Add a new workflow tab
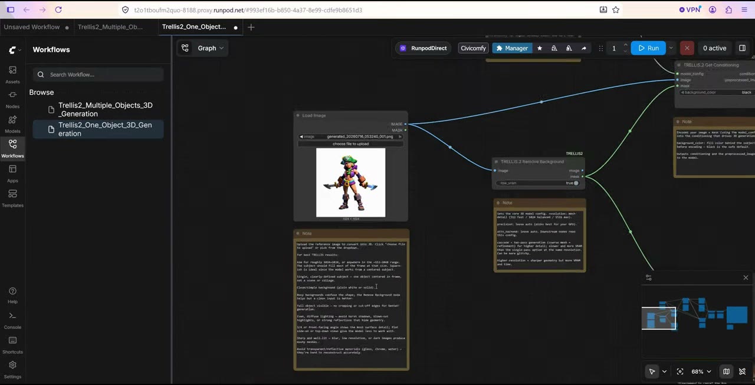This screenshot has width=755, height=385. 251,27
